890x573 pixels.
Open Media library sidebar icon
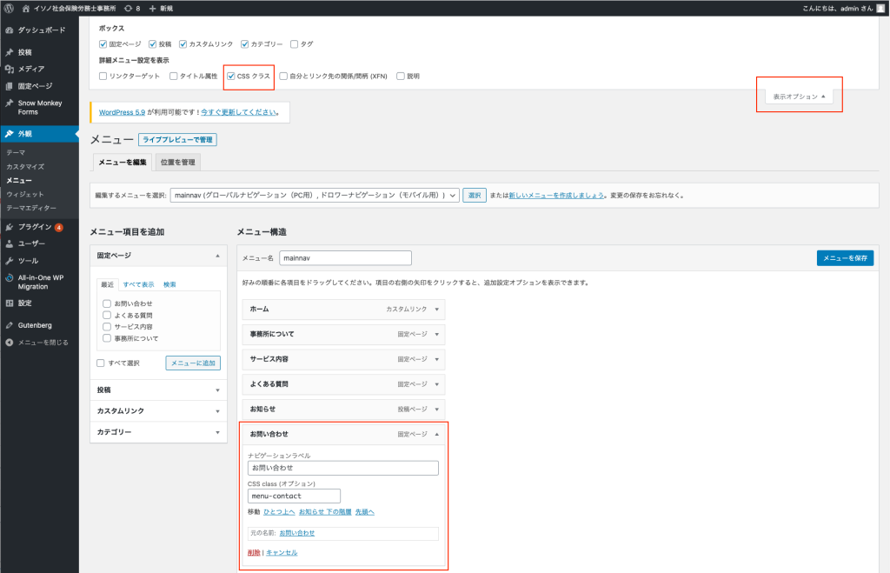click(9, 69)
